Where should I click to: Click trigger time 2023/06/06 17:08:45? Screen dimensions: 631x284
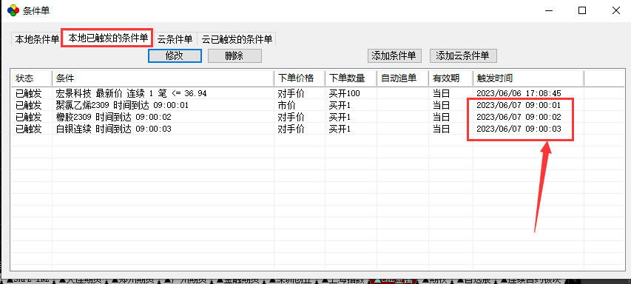click(x=519, y=94)
